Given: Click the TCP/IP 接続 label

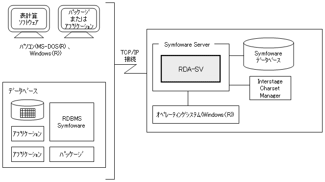Looking at the screenshot, I should click(130, 56).
